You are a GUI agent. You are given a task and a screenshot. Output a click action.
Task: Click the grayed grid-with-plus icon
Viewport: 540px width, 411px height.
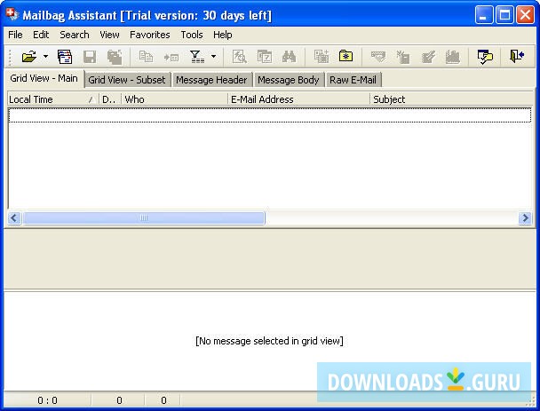pyautogui.click(x=321, y=57)
